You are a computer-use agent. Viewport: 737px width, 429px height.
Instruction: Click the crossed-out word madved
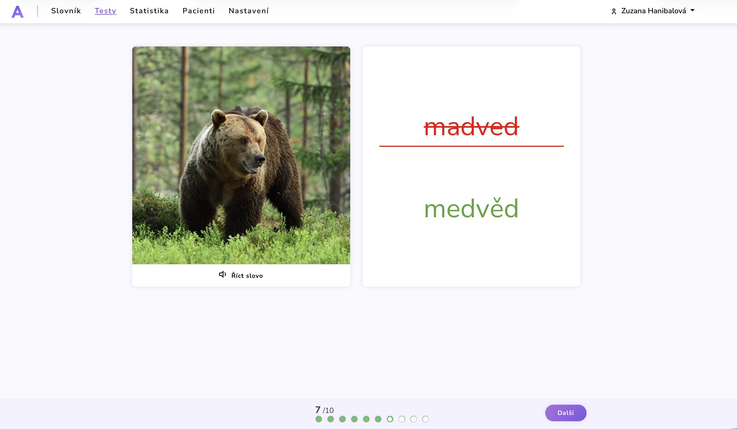tap(471, 127)
